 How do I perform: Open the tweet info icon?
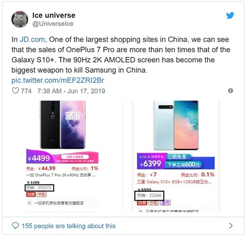click(230, 91)
